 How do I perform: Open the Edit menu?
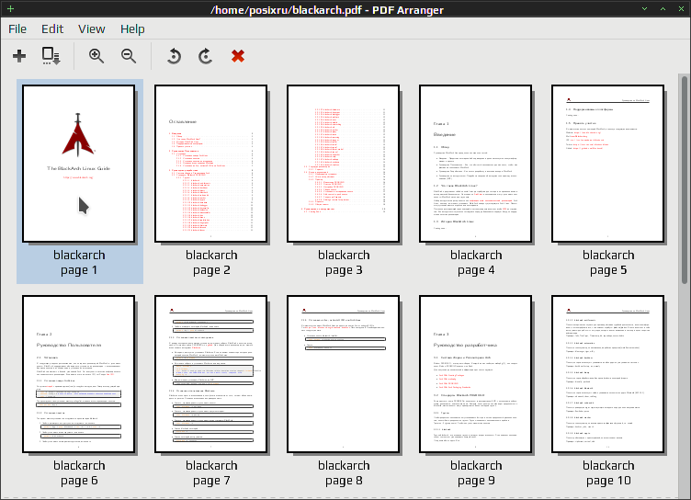[x=52, y=29]
